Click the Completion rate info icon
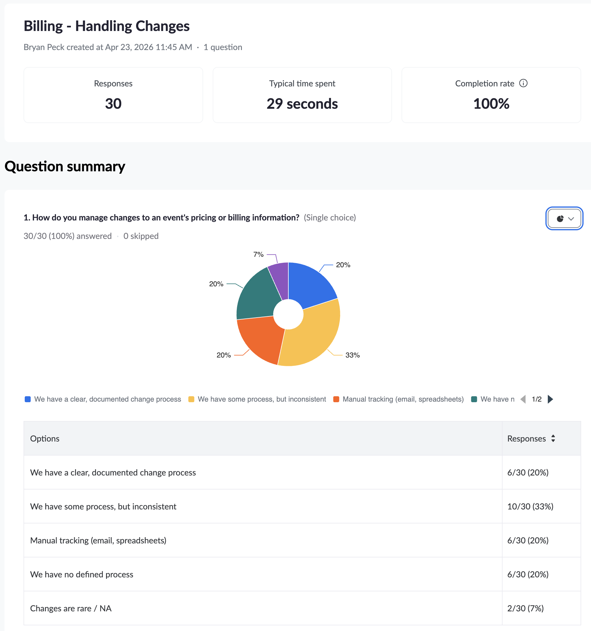The width and height of the screenshot is (591, 631). tap(523, 83)
